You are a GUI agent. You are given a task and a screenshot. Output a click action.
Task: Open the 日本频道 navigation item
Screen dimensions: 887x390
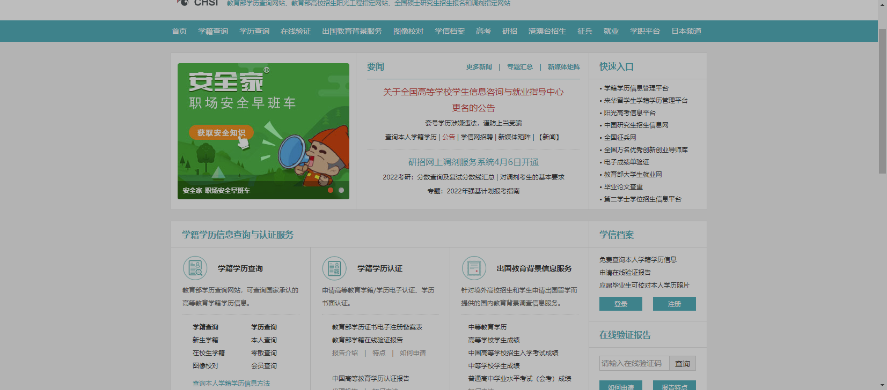pos(686,31)
